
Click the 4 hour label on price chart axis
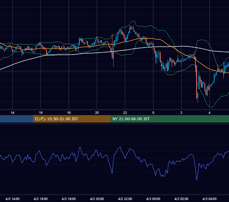pos(209,112)
